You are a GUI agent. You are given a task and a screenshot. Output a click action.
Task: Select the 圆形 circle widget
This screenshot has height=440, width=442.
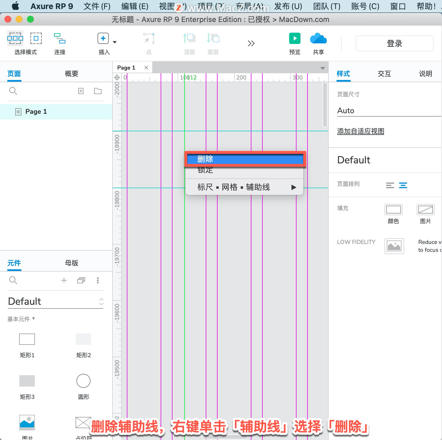click(x=83, y=381)
